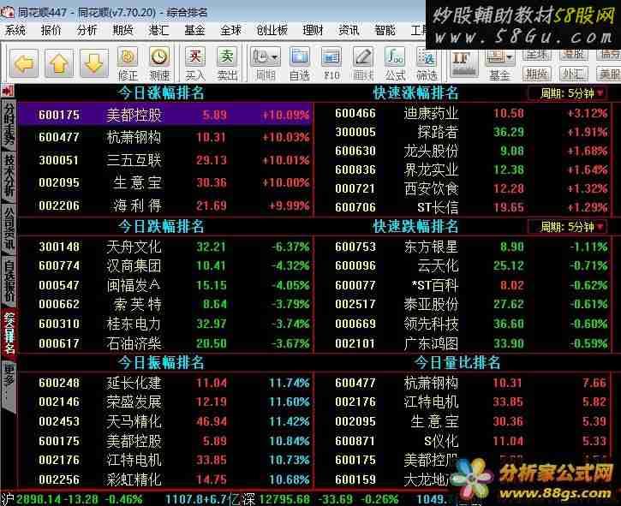This screenshot has width=621, height=506.
Task: Select 002095 生意宝 in 今日涨幅排名
Action: coord(165,183)
